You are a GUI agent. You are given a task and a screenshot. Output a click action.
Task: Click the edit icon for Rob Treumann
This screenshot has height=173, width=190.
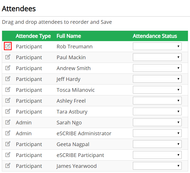coord(8,46)
